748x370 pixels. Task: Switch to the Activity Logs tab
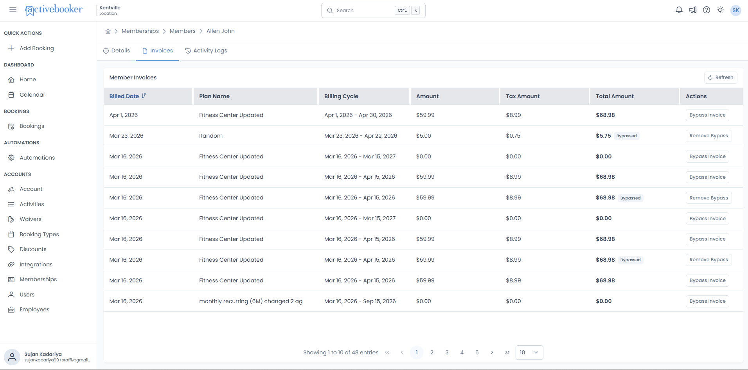pyautogui.click(x=206, y=50)
